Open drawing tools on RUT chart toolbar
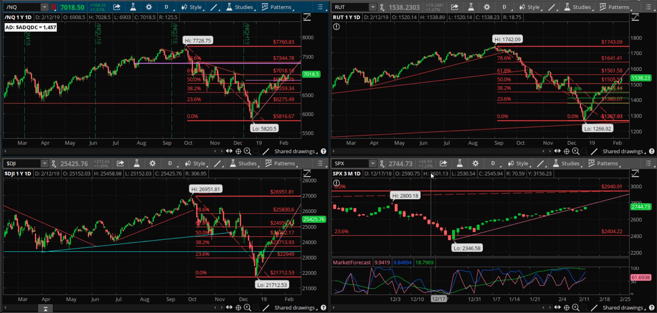Image resolution: width=657 pixels, height=313 pixels. click(552, 7)
